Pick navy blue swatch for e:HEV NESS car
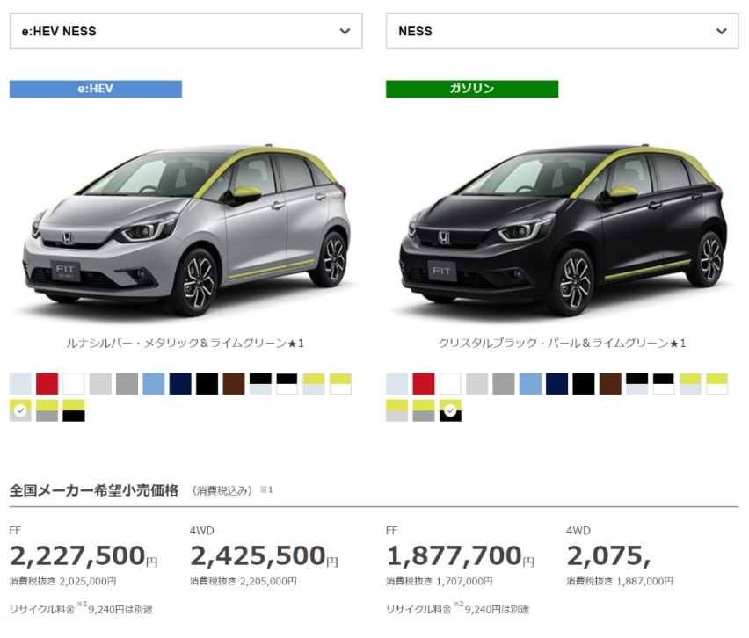Screen dimensions: 749x638 coord(180,384)
